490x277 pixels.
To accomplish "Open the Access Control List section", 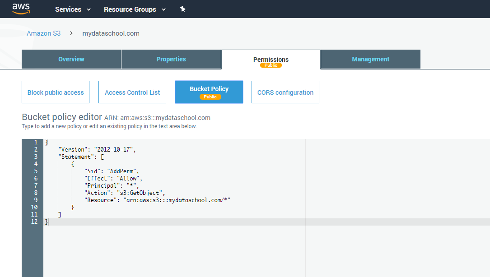I will coord(132,92).
